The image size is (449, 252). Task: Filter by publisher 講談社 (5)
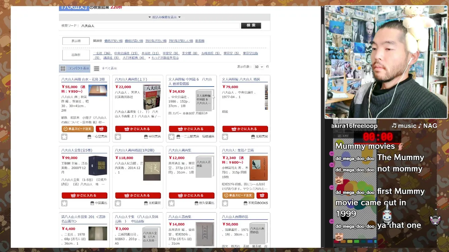112,58
